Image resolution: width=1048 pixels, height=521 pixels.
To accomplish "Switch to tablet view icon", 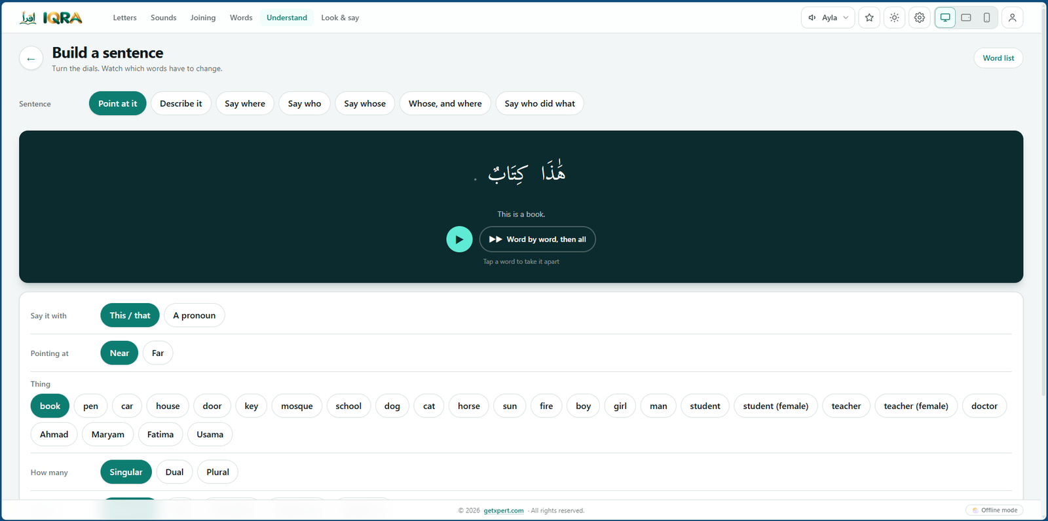I will click(x=966, y=18).
